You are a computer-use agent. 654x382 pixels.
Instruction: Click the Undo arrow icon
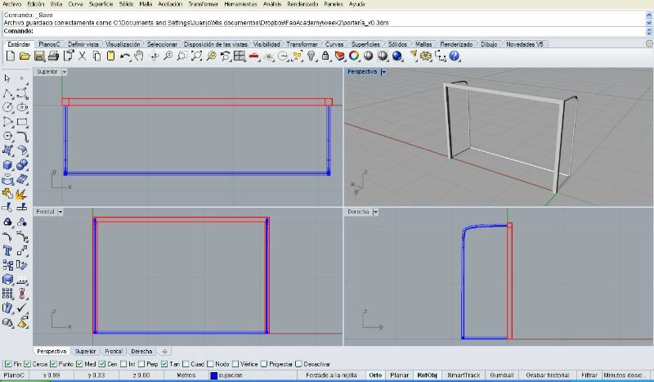click(x=124, y=56)
